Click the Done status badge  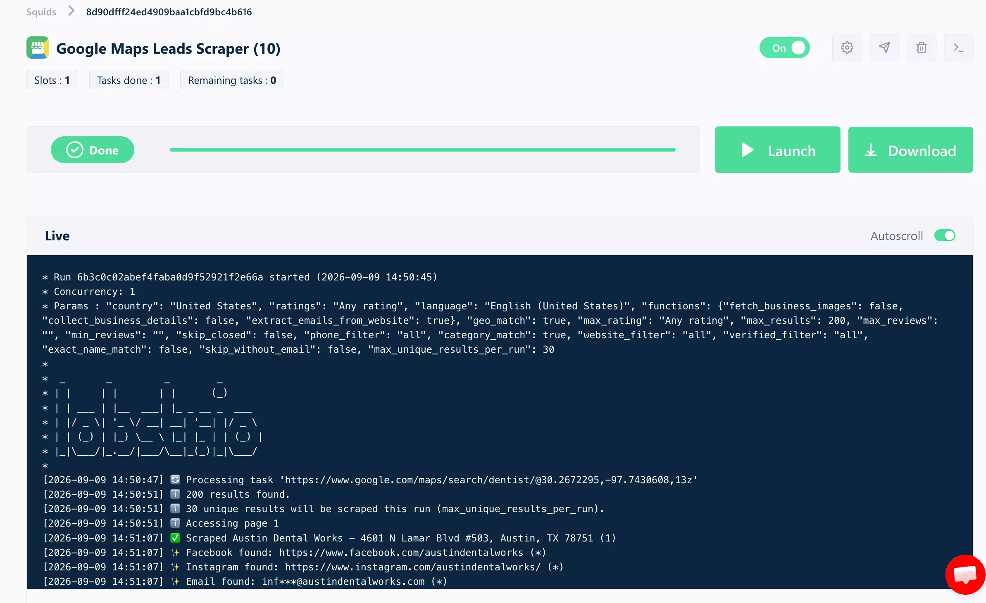pos(93,150)
